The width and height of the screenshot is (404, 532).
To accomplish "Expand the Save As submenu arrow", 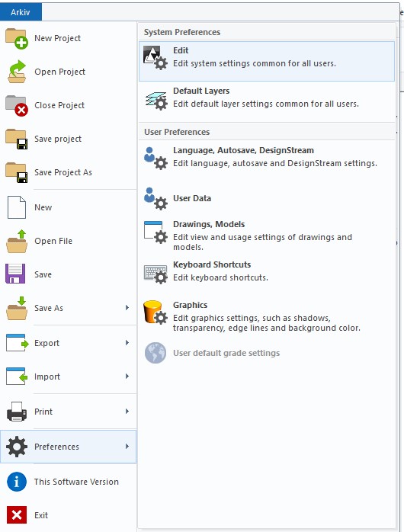I will [127, 308].
